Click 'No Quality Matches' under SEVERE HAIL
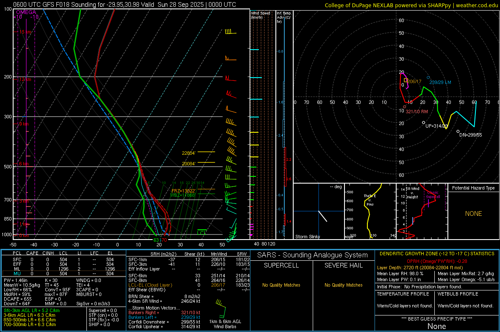Image resolution: width=500 pixels, height=332 pixels. tap(343, 285)
